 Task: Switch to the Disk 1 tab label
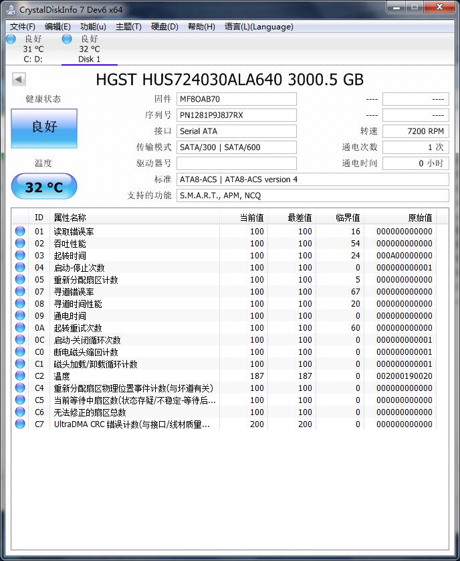(90, 60)
